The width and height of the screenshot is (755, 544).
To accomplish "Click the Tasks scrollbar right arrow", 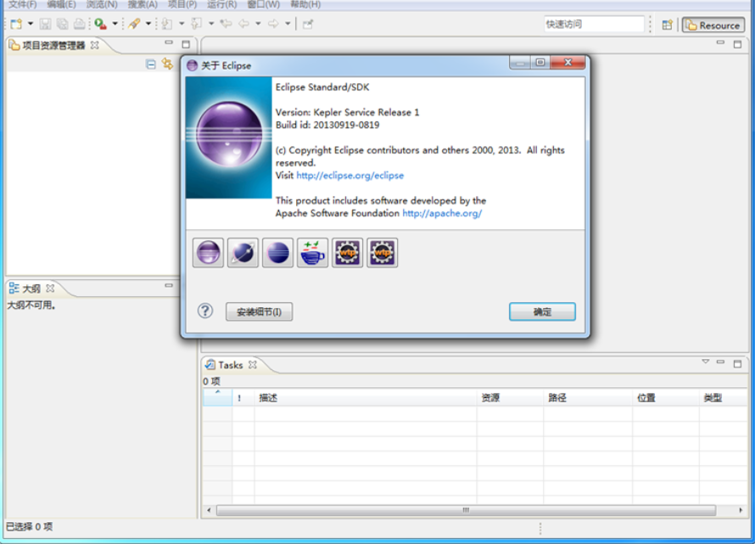I will click(741, 510).
